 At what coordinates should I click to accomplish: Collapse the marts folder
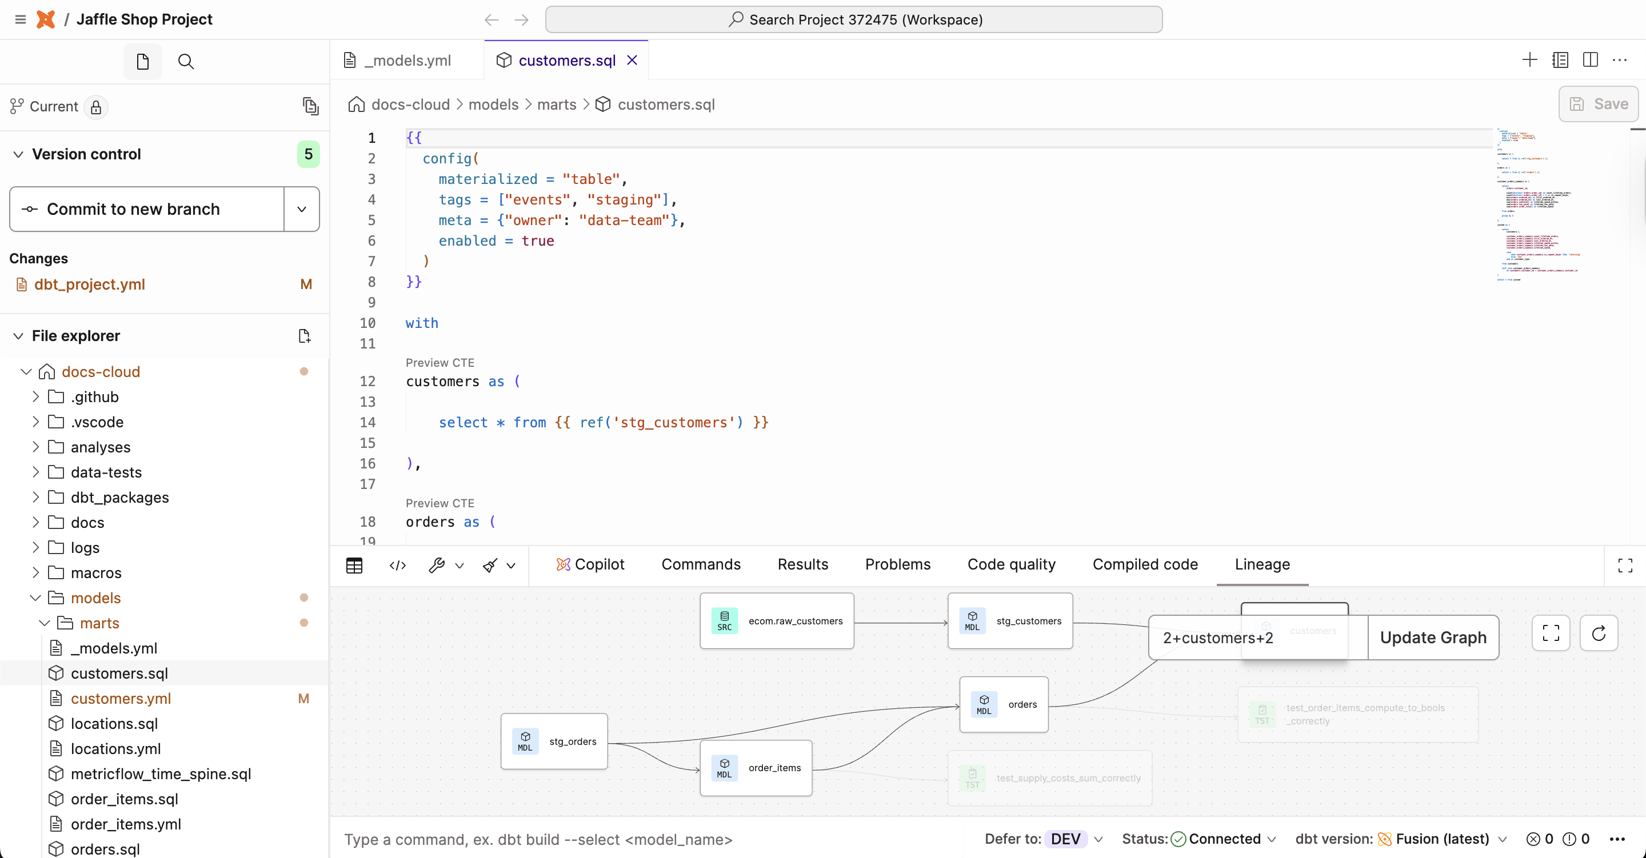pos(44,622)
